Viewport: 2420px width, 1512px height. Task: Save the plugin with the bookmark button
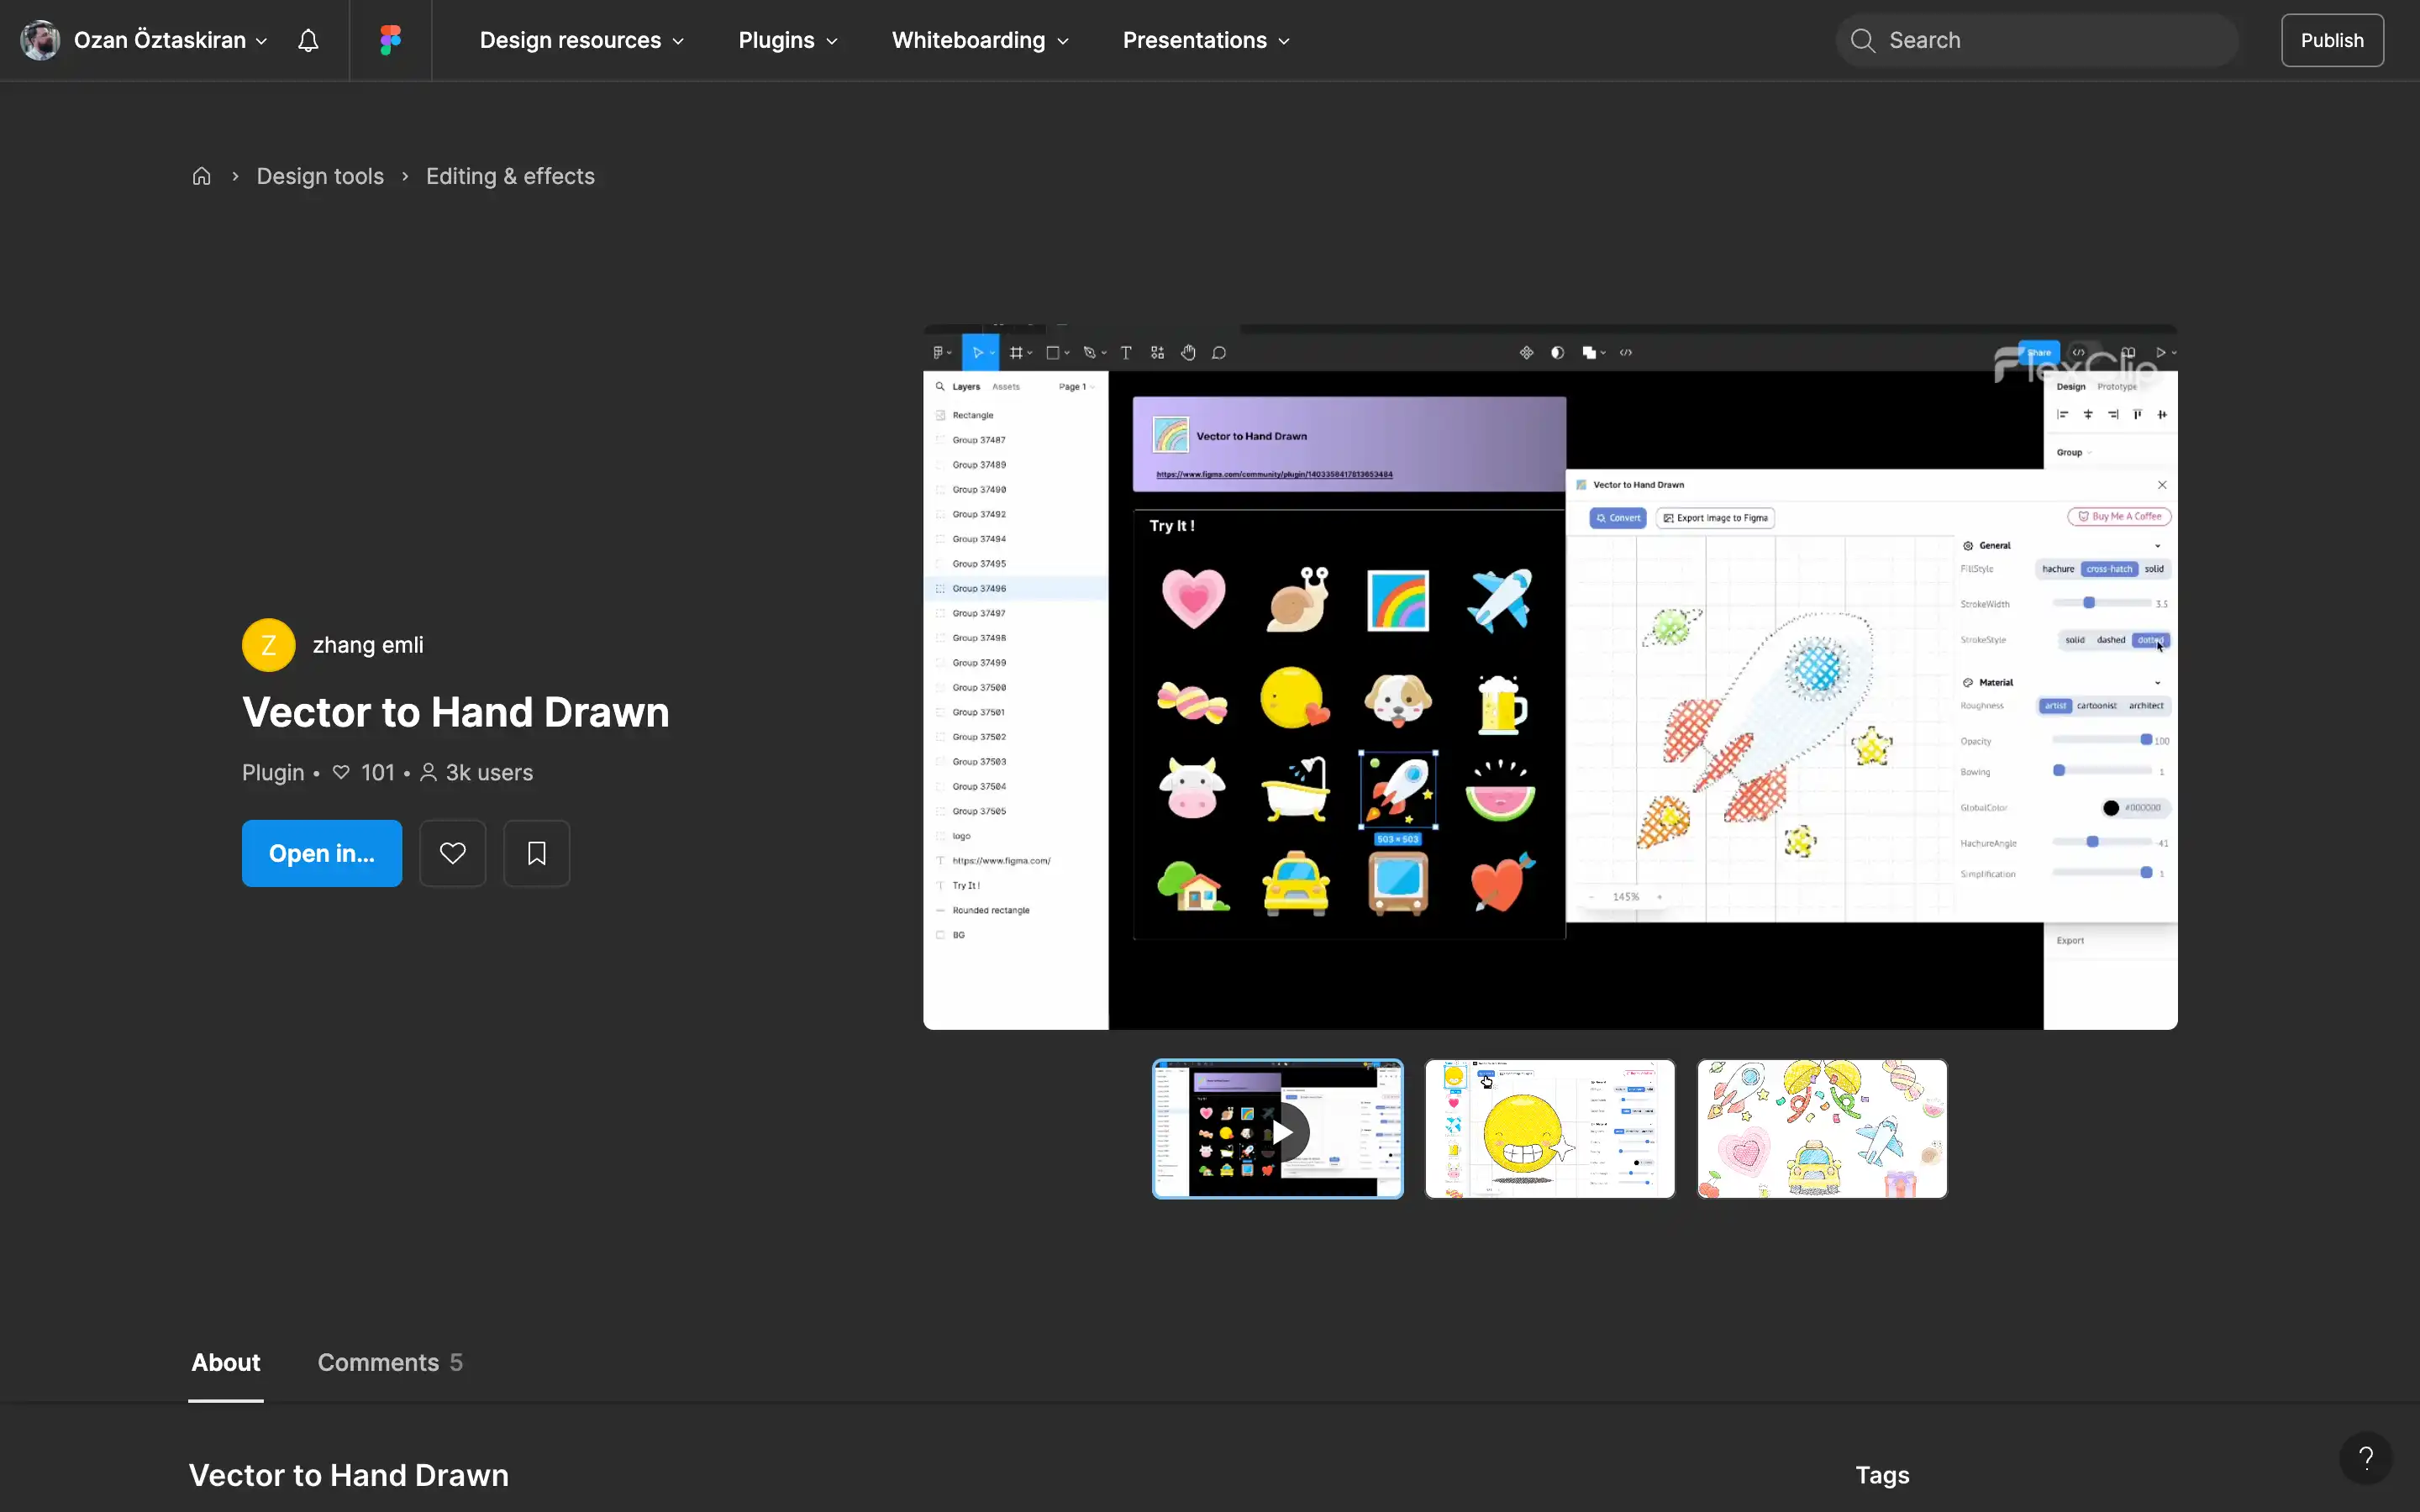537,853
